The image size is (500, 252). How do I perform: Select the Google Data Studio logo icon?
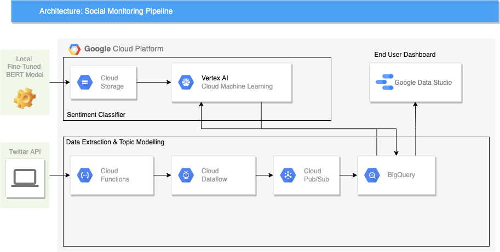tap(384, 82)
